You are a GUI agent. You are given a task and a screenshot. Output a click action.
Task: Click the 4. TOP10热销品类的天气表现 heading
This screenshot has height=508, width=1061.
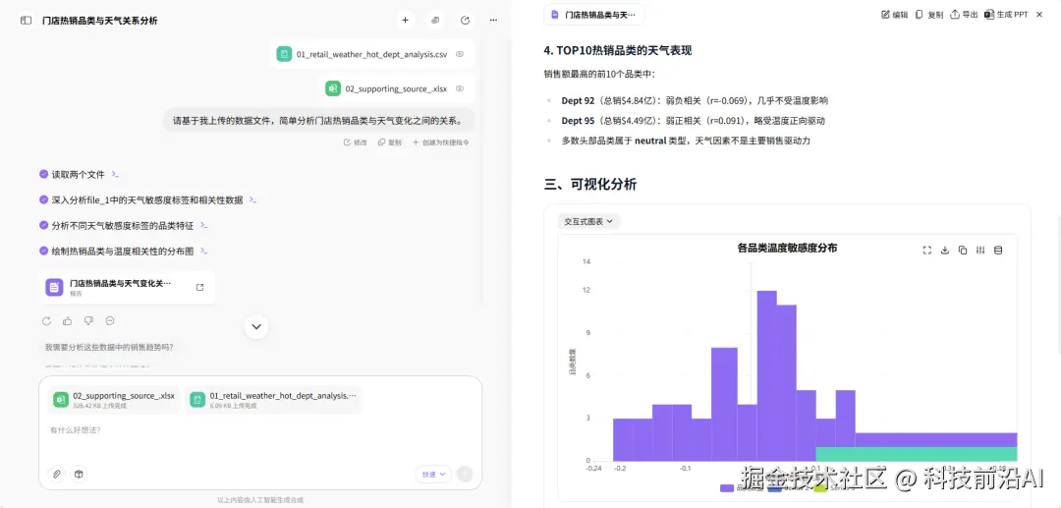click(618, 51)
